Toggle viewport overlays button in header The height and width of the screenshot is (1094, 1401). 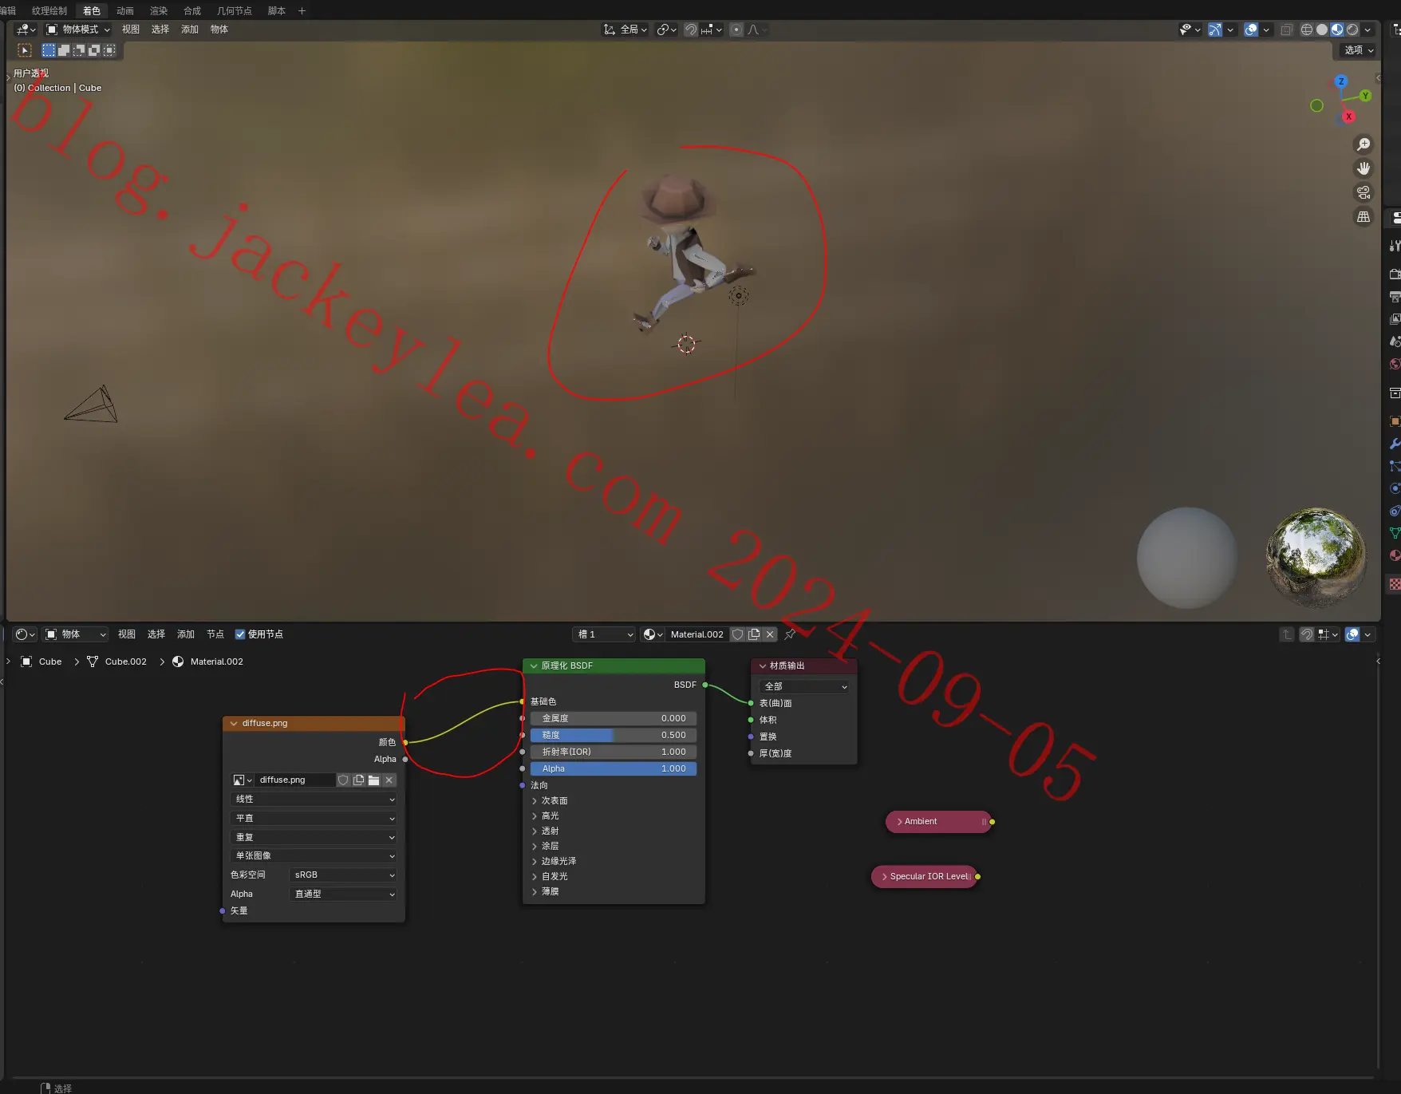[x=1251, y=30]
